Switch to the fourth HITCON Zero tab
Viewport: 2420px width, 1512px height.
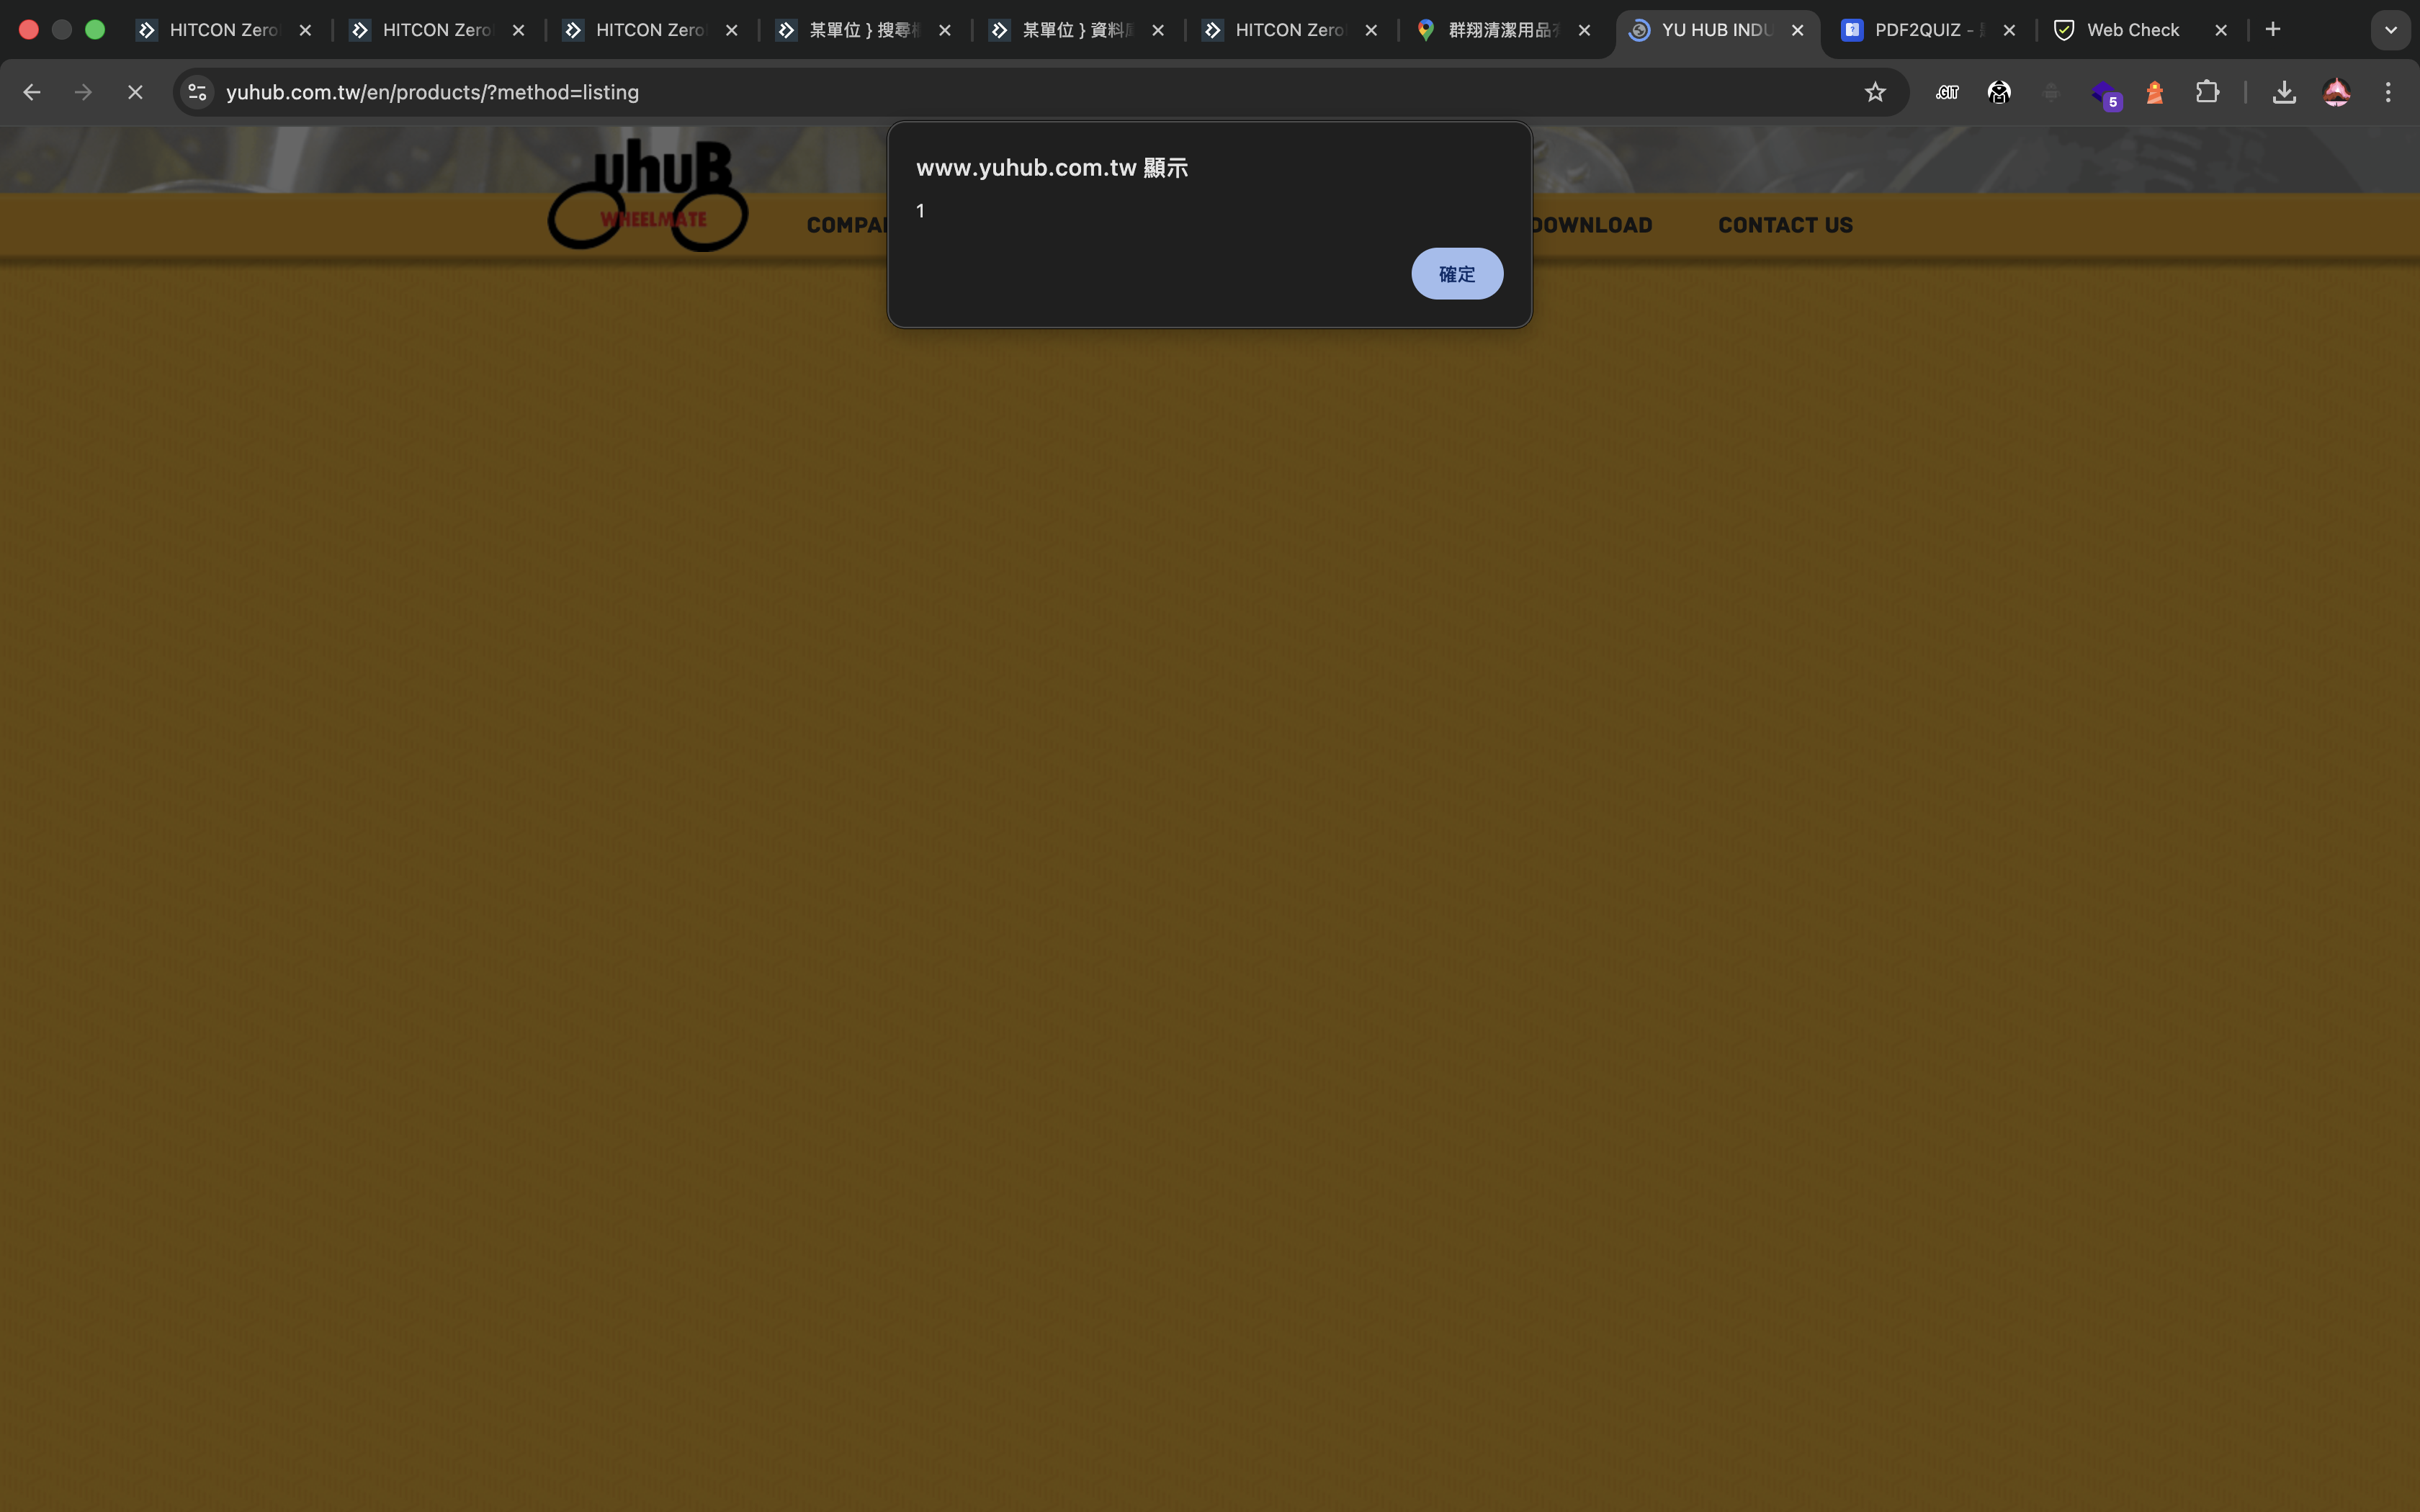1288,30
